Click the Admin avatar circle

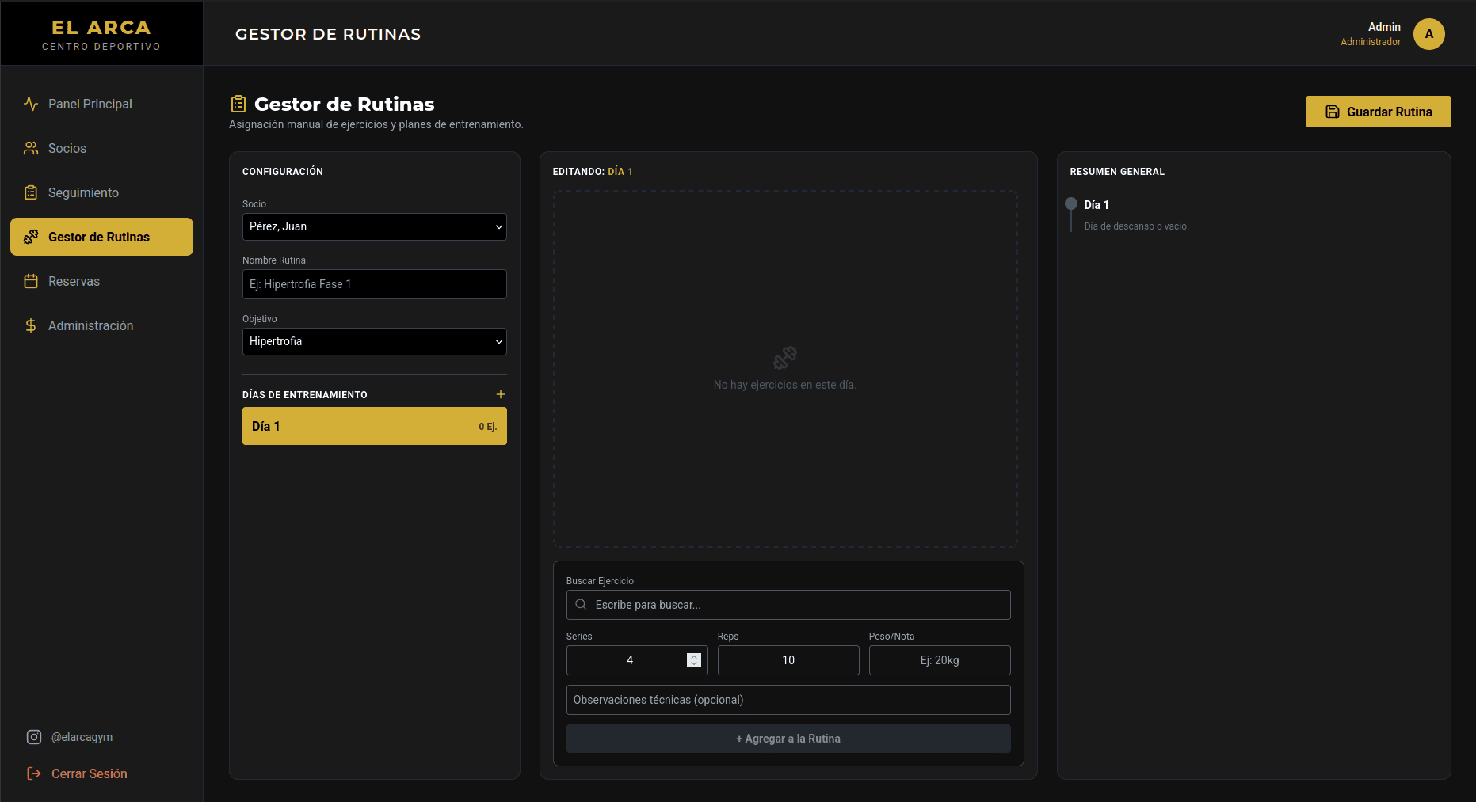tap(1428, 34)
